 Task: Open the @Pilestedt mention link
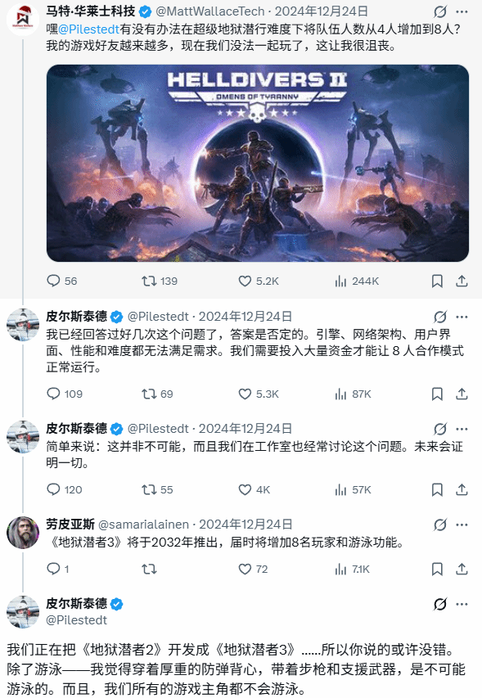click(x=88, y=29)
